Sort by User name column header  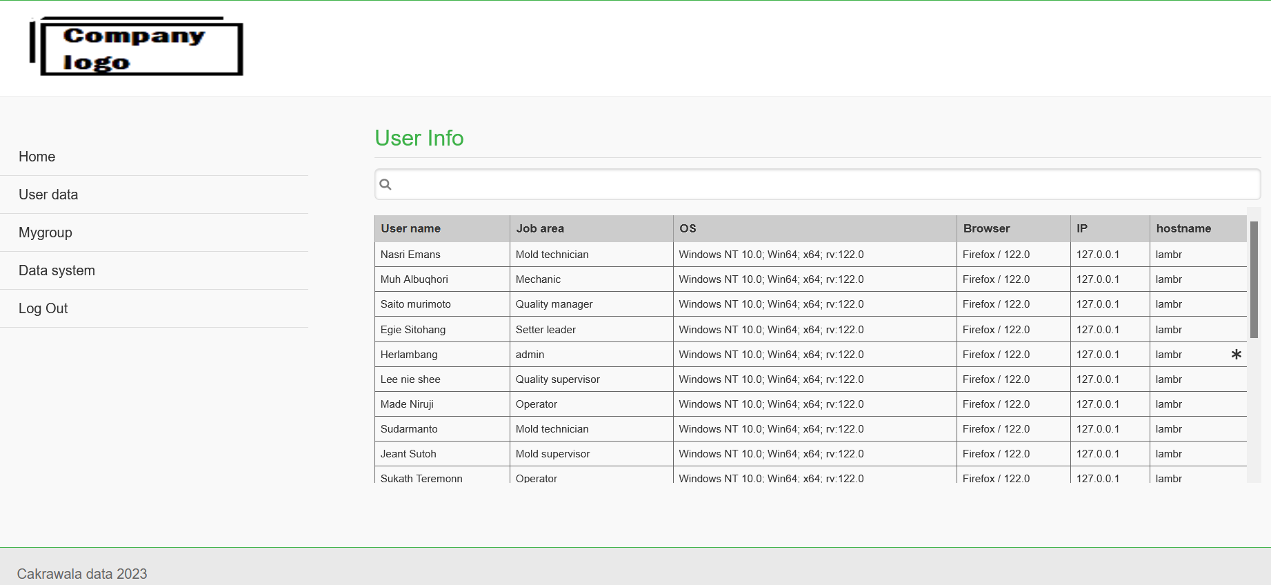tap(411, 228)
